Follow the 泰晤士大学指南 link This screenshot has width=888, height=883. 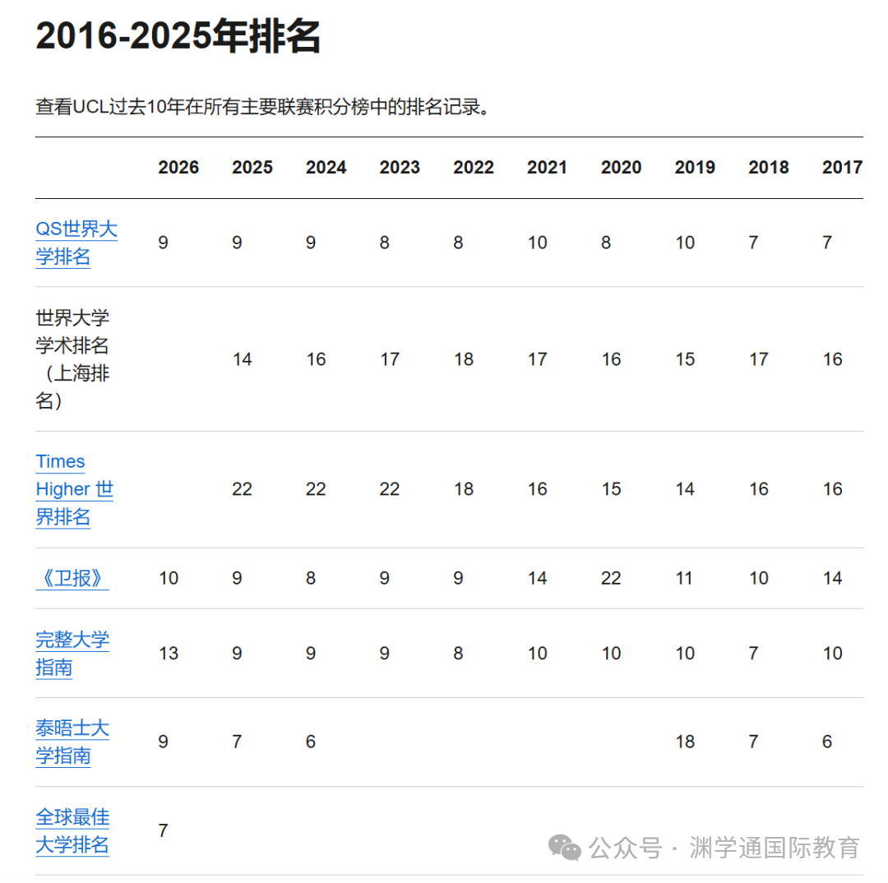point(72,742)
